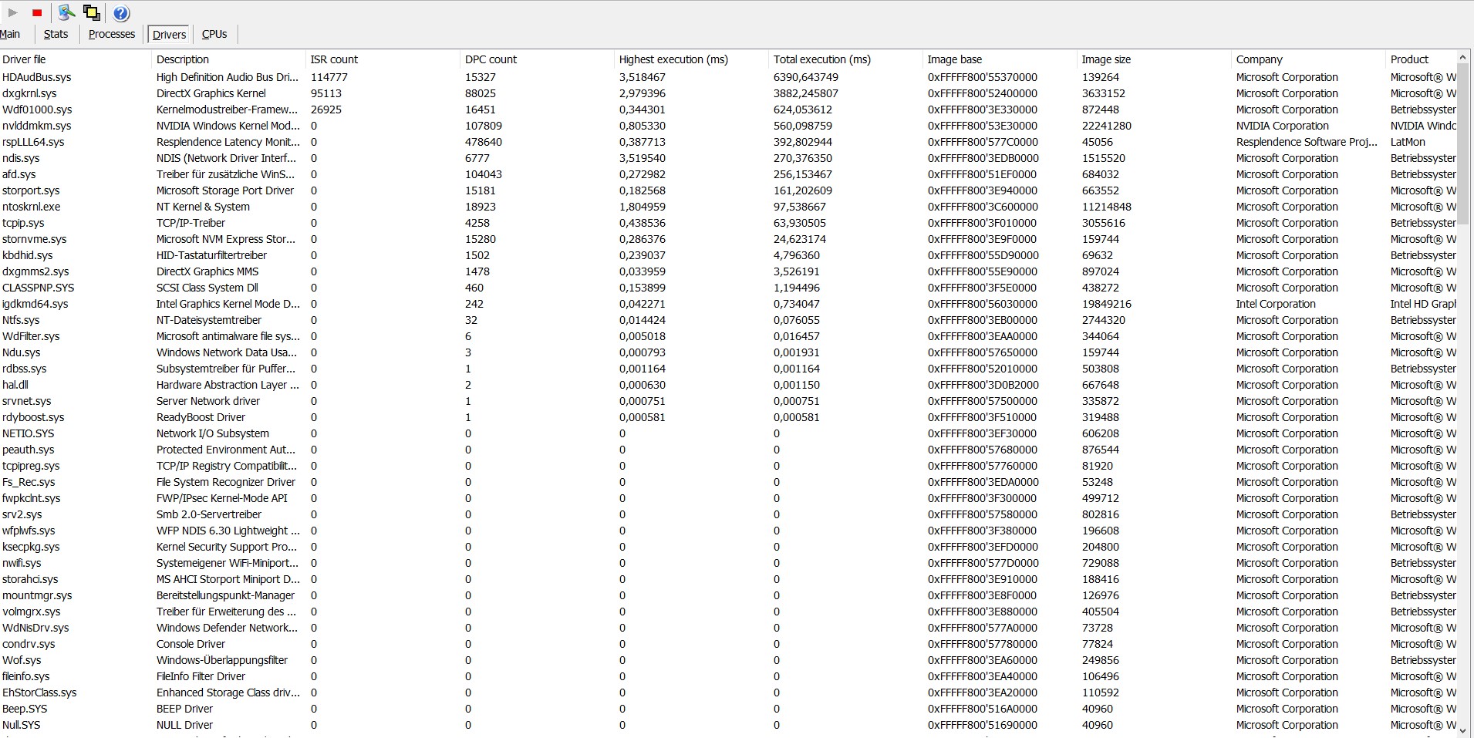Select the Wdf01000.sys driver row

(728, 110)
